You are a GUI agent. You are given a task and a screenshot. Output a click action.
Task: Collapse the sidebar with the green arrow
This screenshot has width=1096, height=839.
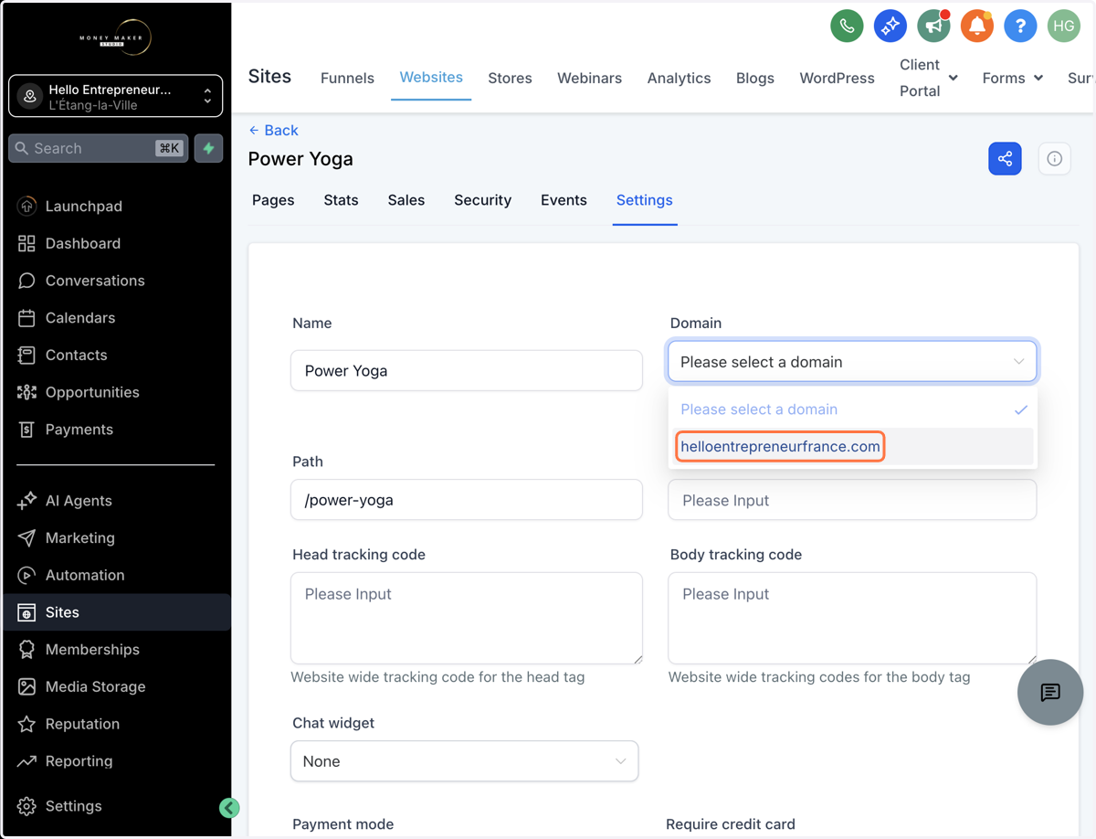point(229,807)
